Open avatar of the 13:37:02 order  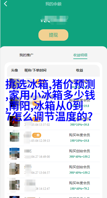(14, 121)
